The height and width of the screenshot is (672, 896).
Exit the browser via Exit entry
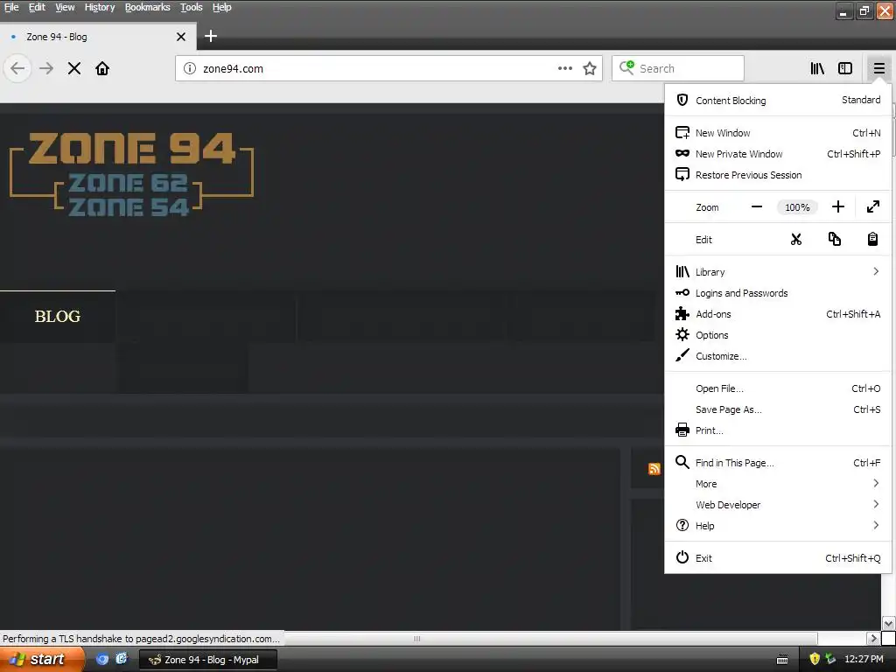click(x=778, y=558)
